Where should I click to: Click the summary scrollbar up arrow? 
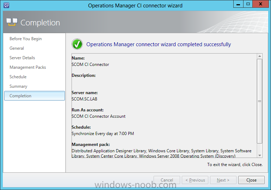[x=259, y=56]
